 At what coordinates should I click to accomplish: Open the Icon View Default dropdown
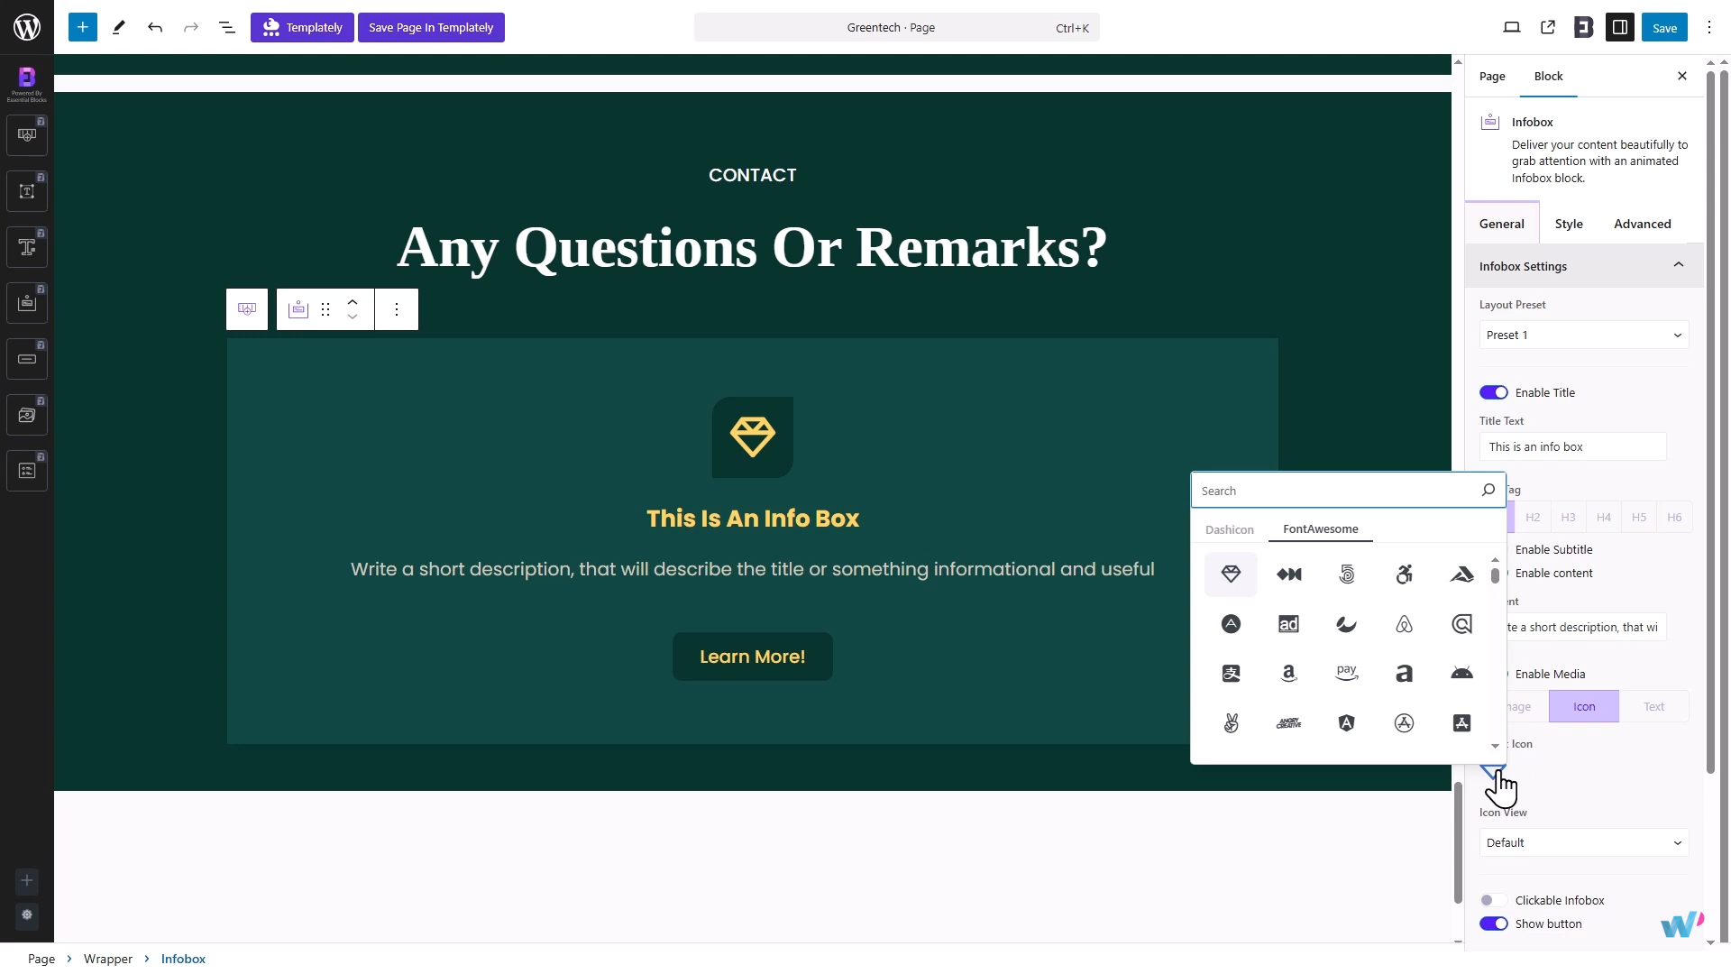(x=1583, y=842)
